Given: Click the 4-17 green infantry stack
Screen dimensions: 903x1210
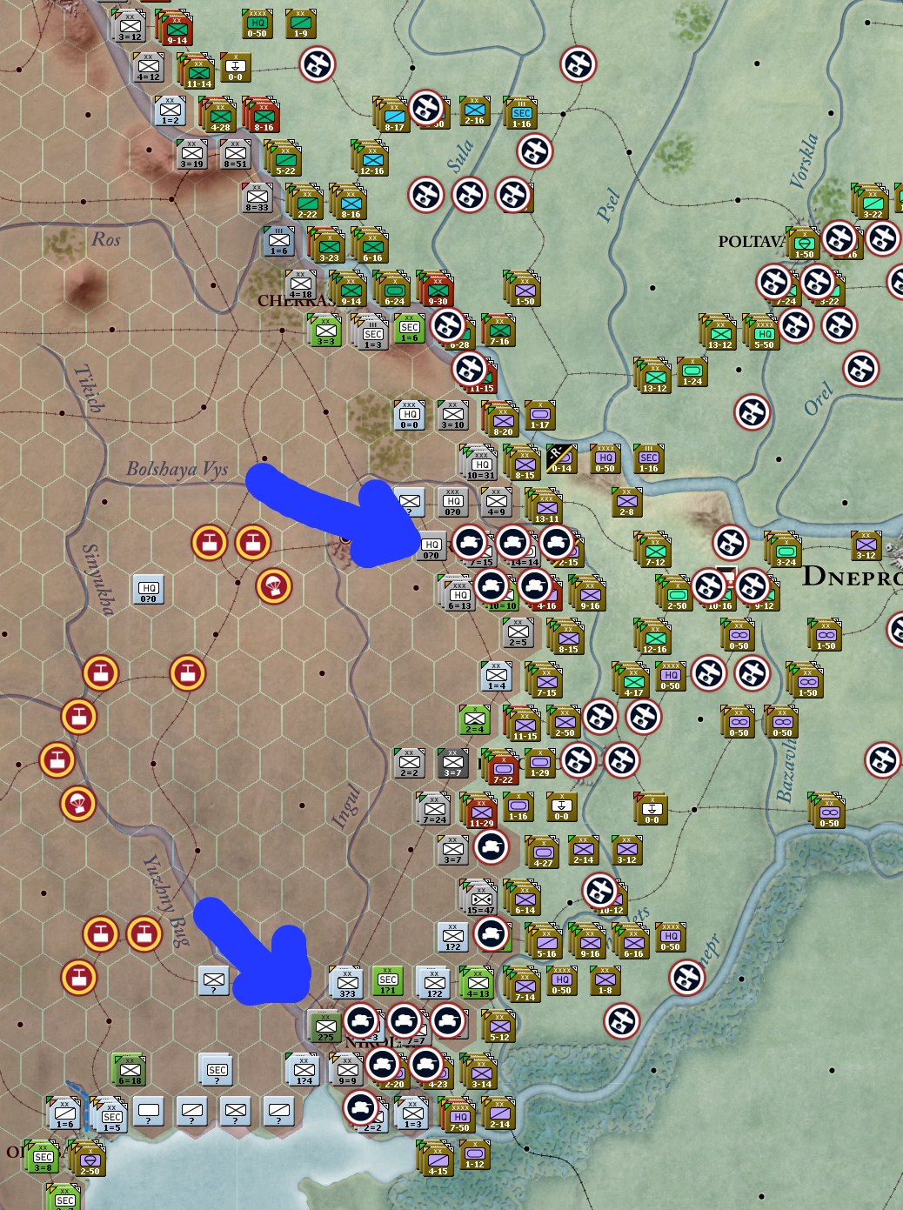Looking at the screenshot, I should 632,681.
